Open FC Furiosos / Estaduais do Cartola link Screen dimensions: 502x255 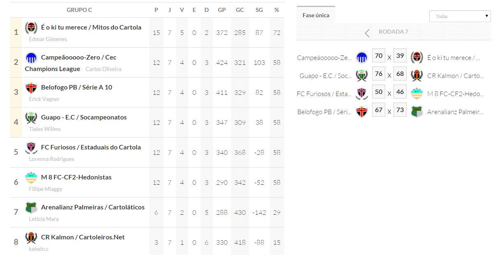[x=91, y=147]
